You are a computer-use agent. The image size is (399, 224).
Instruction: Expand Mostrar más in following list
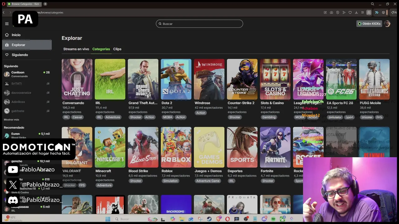12,119
